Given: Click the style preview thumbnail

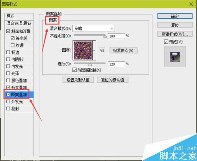Looking at the screenshot, I should coord(175,57).
